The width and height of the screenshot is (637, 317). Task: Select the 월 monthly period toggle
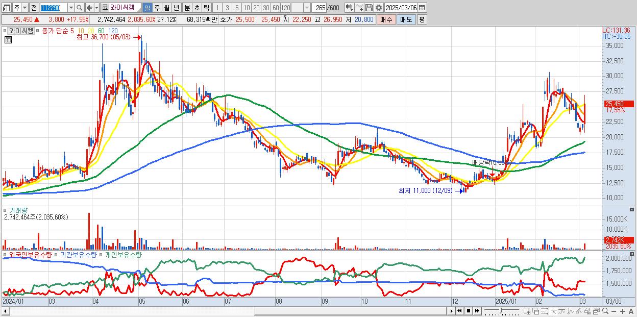[x=166, y=8]
